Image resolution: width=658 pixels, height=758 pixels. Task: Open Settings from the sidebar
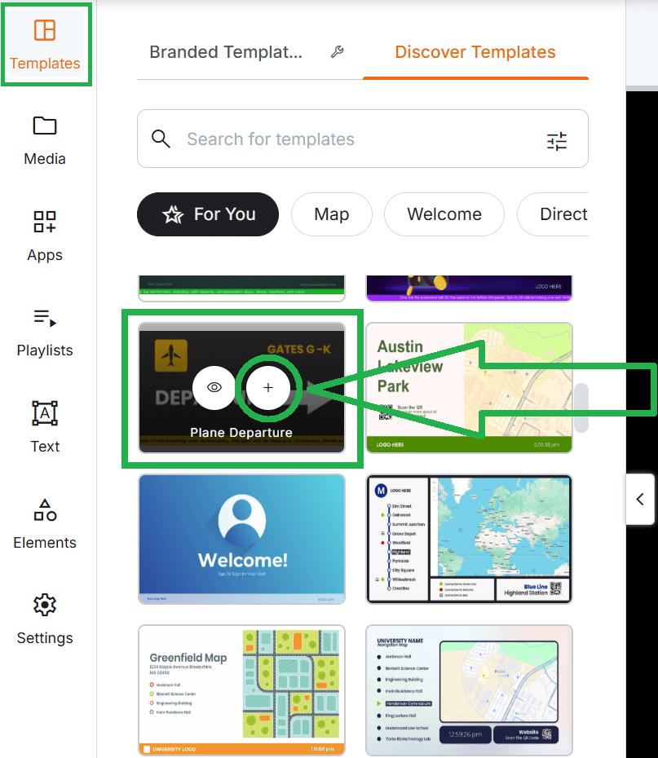pos(45,619)
